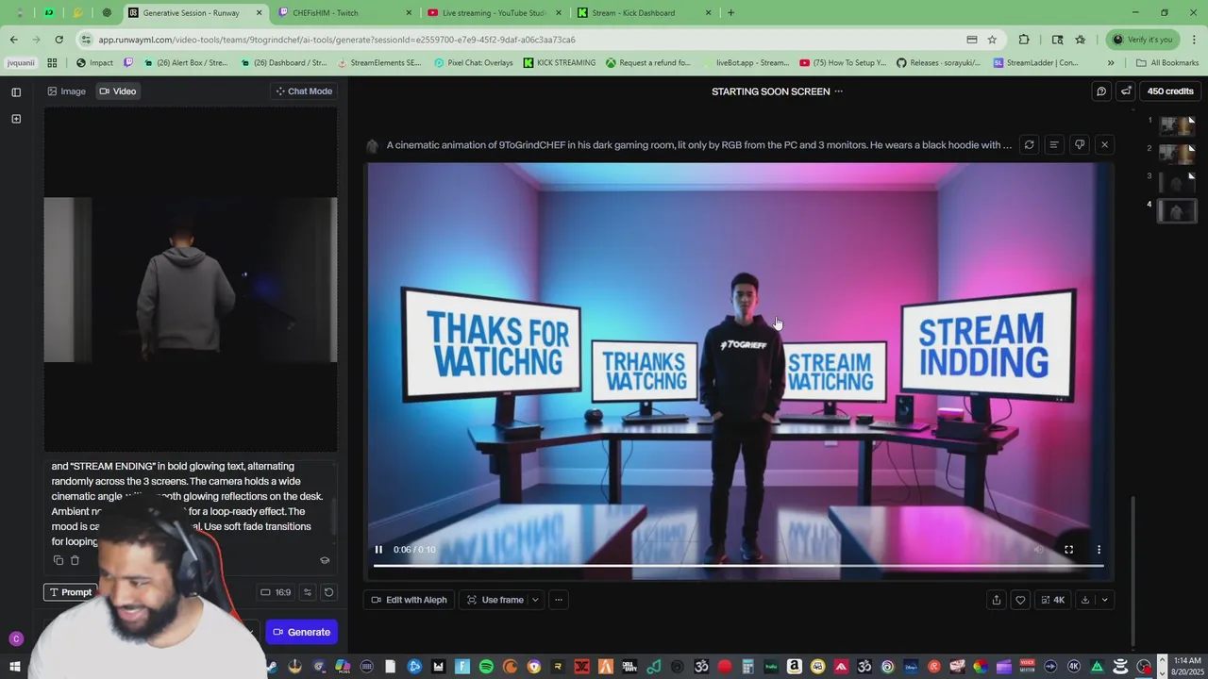Pause the video playback
Image resolution: width=1208 pixels, height=679 pixels.
click(x=378, y=550)
